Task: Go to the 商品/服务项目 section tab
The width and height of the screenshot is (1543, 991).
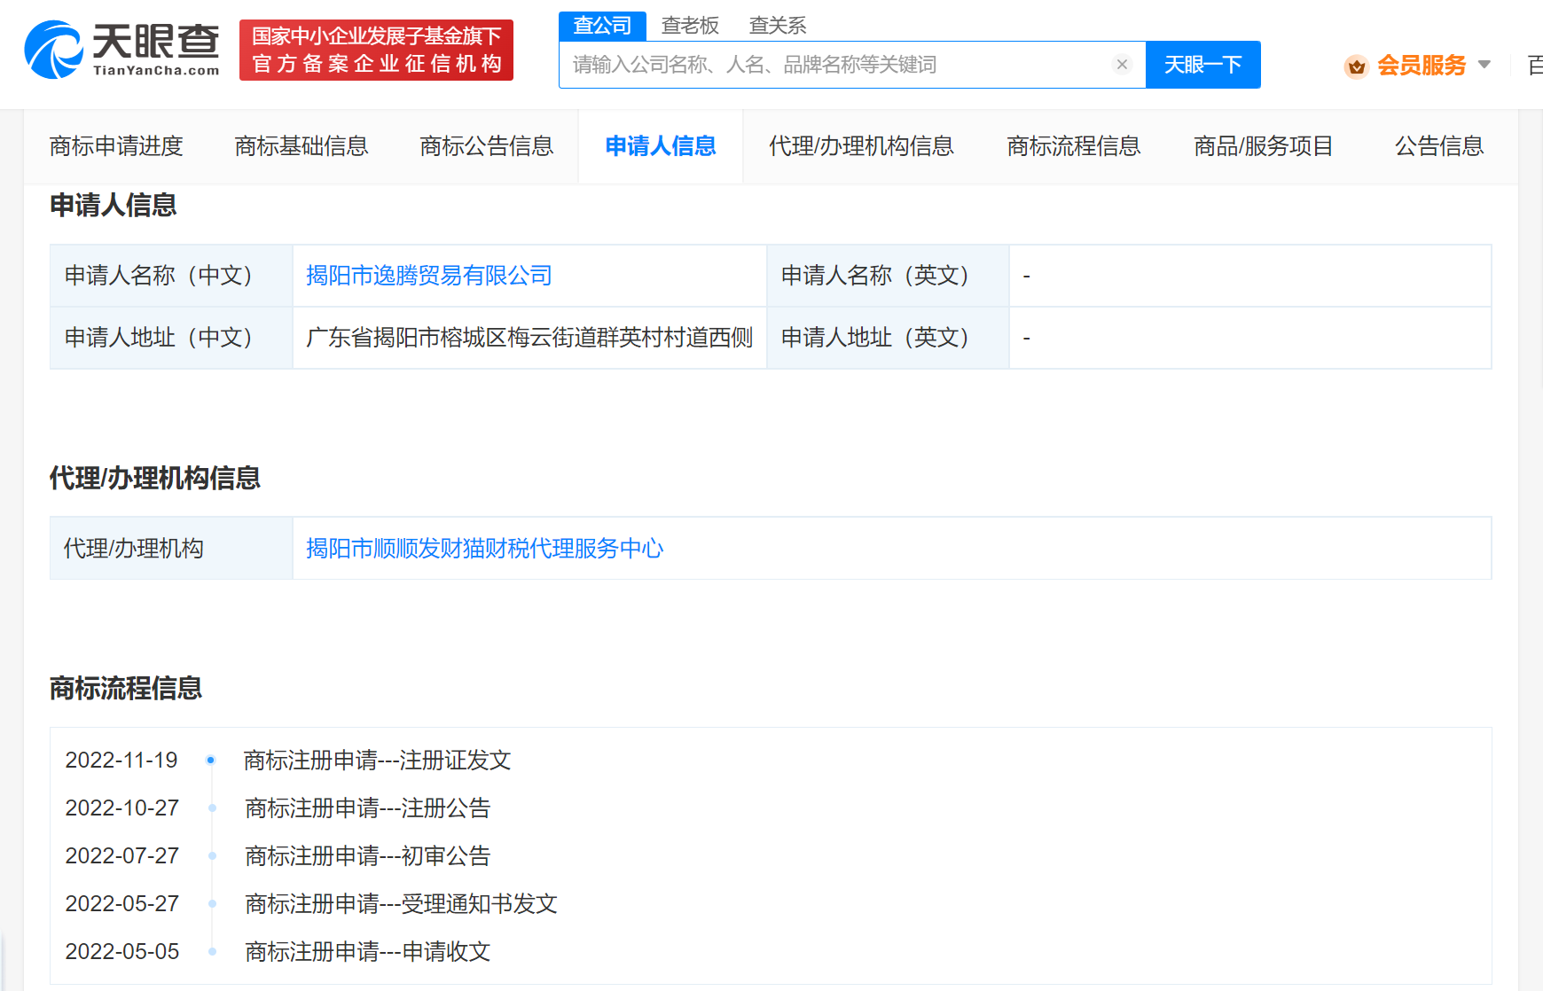Action: click(x=1264, y=146)
